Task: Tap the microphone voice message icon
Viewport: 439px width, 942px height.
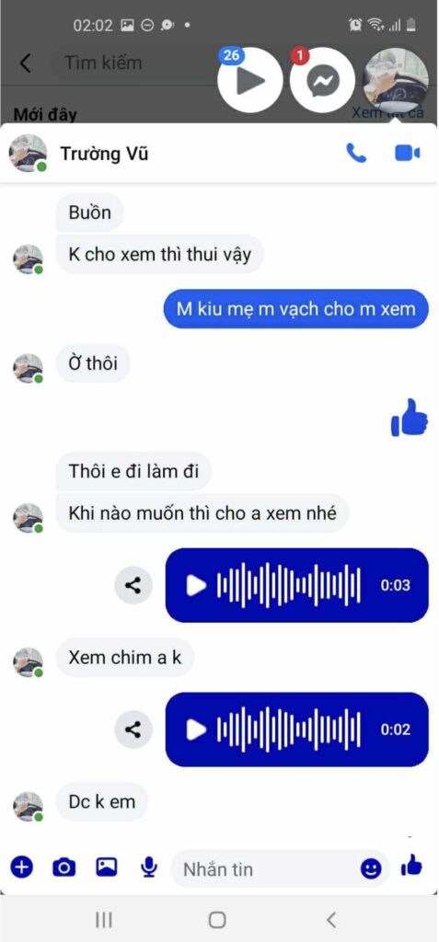Action: [x=148, y=867]
